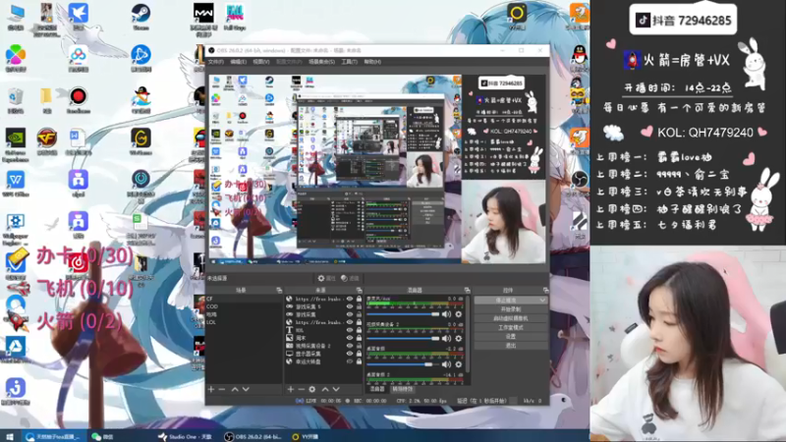
Task: Toggle visibility eye for 游戏采集 5 source
Action: (x=350, y=306)
